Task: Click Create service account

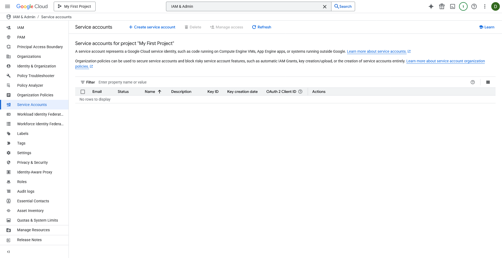Action: [x=152, y=27]
